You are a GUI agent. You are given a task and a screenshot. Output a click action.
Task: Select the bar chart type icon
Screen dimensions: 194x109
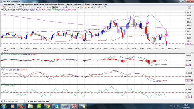7,7
